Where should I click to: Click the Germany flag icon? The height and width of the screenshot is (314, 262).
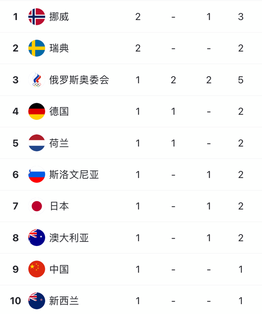tap(36, 111)
